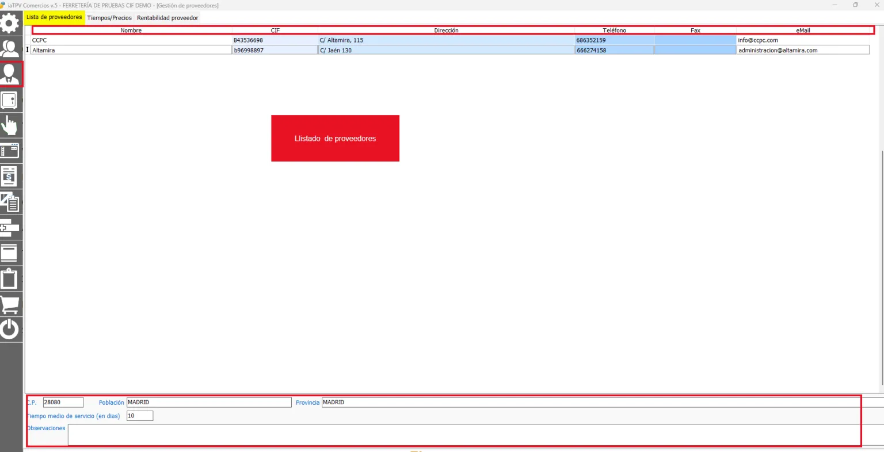Open the receipt with dollar sign icon
The height and width of the screenshot is (452, 884).
[x=10, y=177]
